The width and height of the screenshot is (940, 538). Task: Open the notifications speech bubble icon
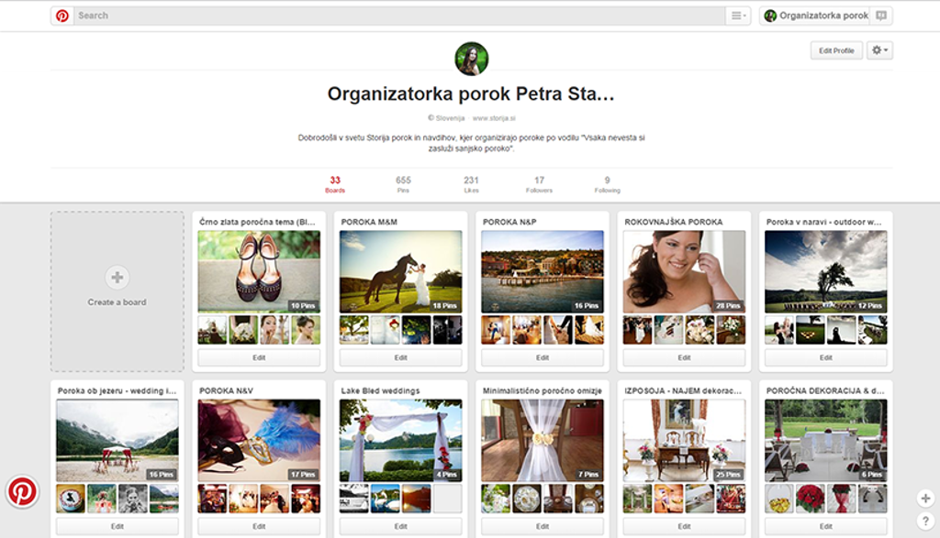pyautogui.click(x=881, y=16)
